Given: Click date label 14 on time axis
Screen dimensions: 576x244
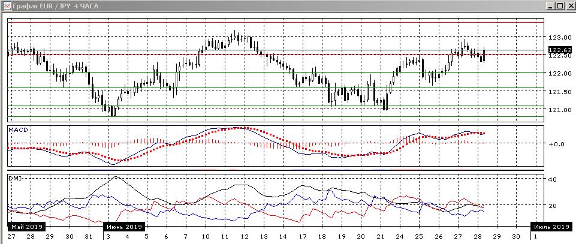Looking at the screenshot, I should [x=282, y=236].
